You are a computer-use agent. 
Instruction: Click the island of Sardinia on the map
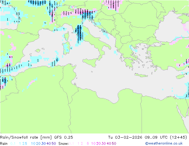click(x=66, y=48)
